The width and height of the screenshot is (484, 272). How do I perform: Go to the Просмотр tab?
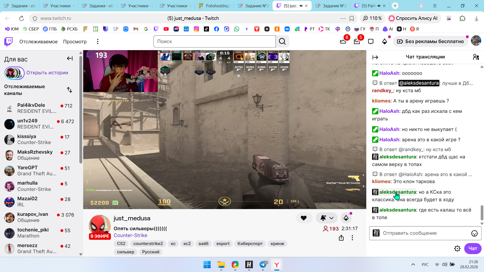click(x=75, y=42)
